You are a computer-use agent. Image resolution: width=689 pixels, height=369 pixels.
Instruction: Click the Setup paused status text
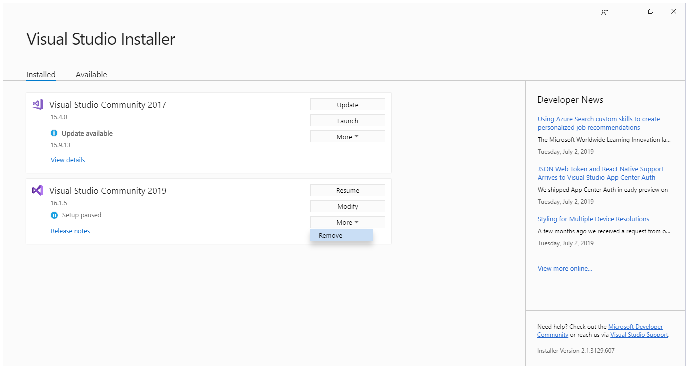point(82,215)
